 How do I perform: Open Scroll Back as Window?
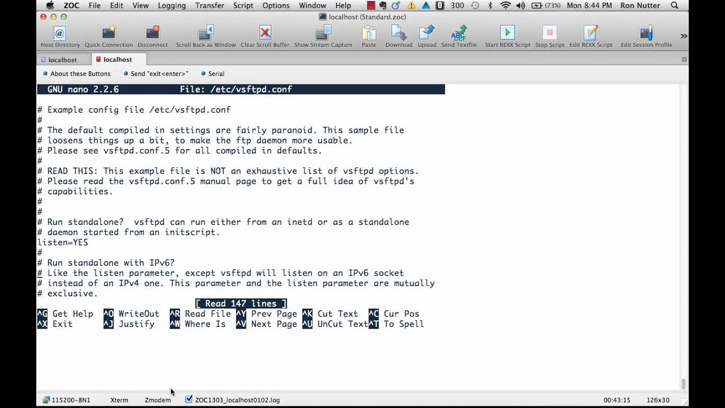(x=206, y=36)
